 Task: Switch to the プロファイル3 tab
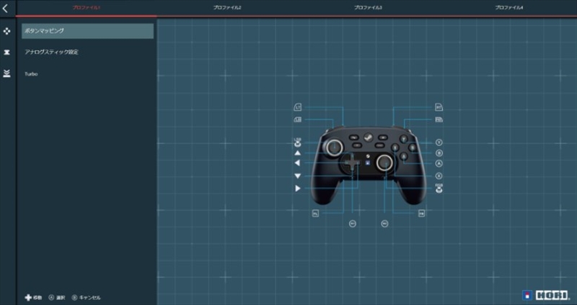[368, 7]
